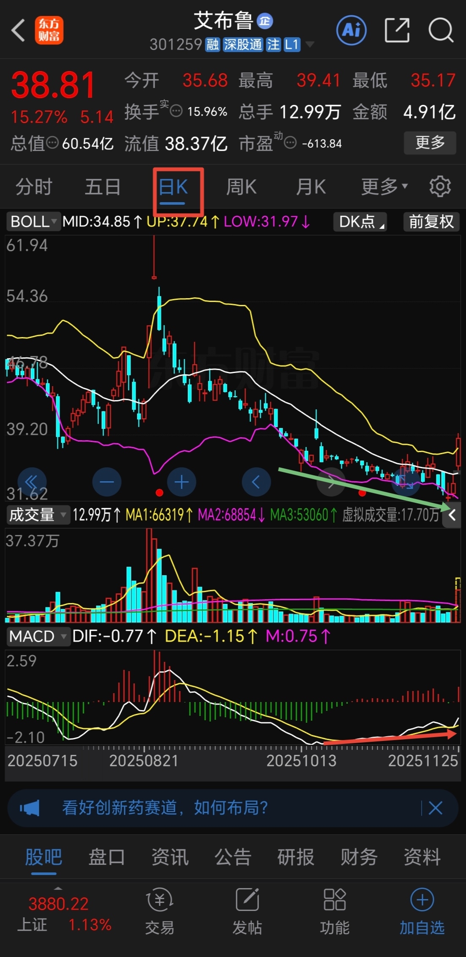The width and height of the screenshot is (466, 957).
Task: Tap the 东方财富 logo icon
Action: coord(49,30)
